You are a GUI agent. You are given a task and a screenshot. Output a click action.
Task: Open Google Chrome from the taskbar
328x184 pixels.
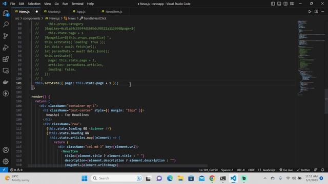[212, 178]
